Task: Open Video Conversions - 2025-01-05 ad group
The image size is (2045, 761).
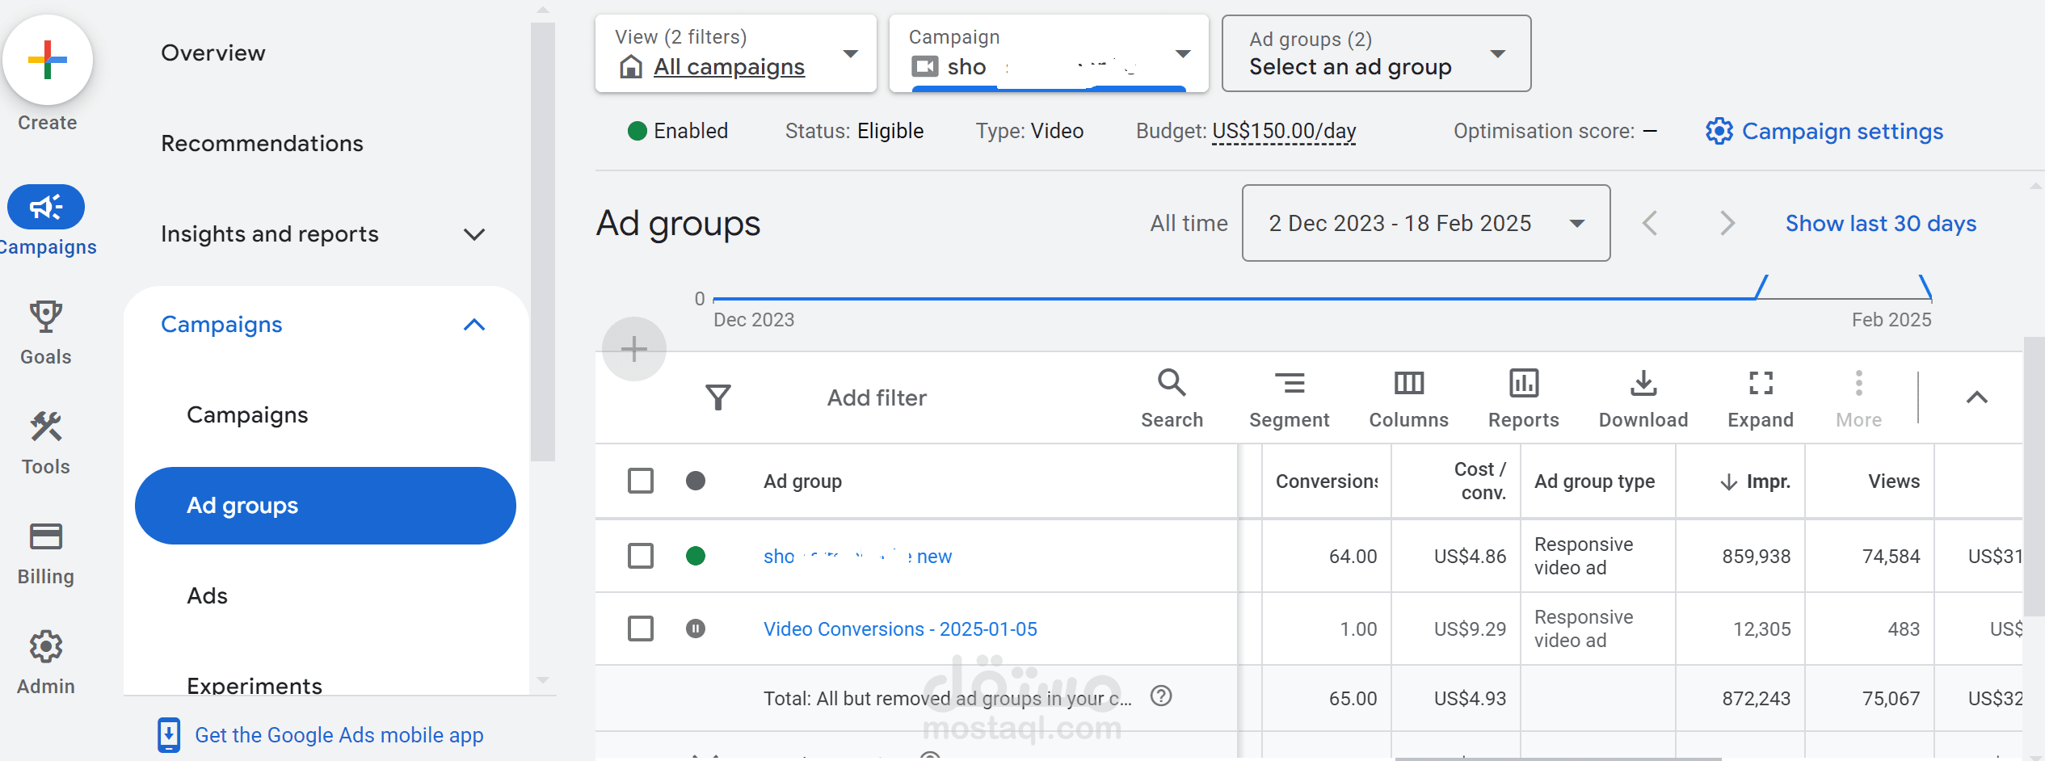Action: tap(900, 629)
